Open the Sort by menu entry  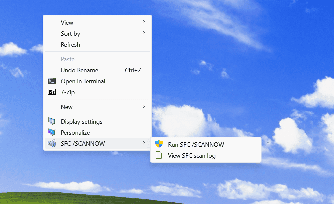point(97,33)
